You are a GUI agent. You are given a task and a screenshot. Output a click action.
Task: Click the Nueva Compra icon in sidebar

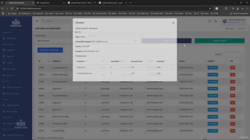tap(4, 94)
